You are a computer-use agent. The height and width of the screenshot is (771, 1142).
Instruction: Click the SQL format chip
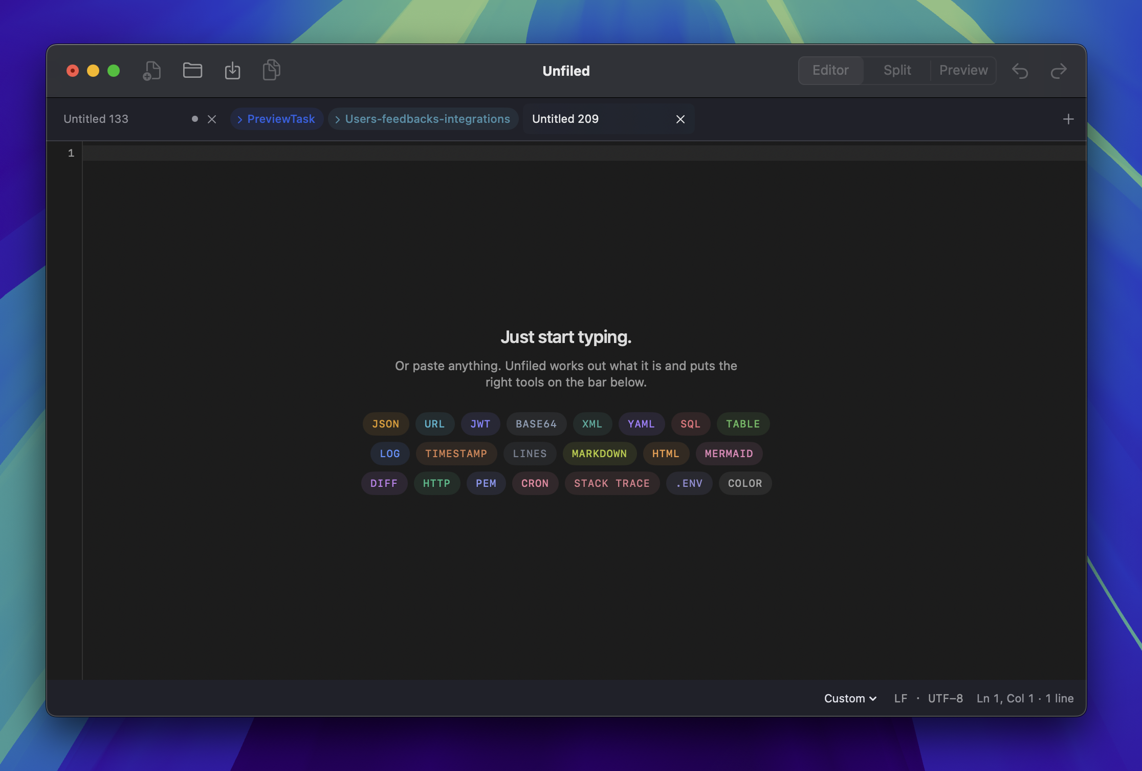coord(691,424)
